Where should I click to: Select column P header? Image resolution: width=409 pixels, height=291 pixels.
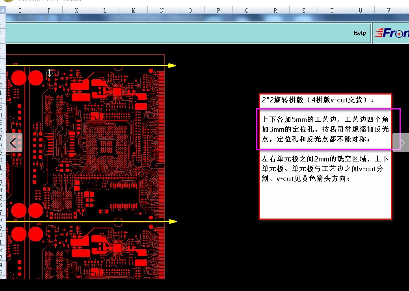(218, 10)
